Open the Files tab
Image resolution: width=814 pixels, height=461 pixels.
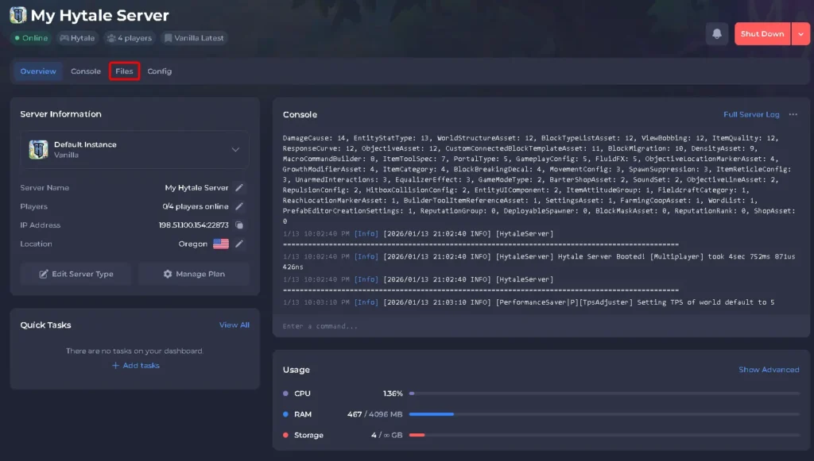(x=124, y=71)
